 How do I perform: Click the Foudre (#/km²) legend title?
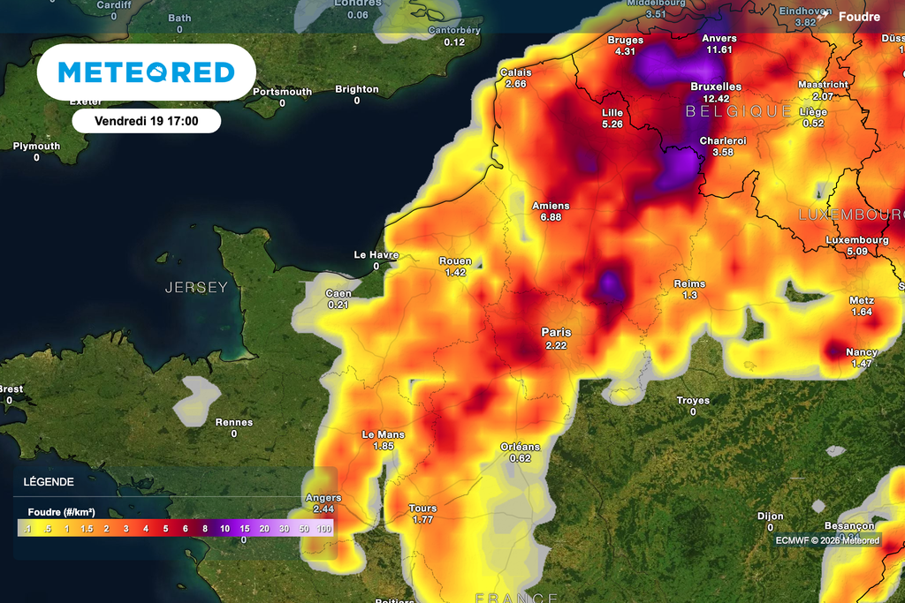61,512
